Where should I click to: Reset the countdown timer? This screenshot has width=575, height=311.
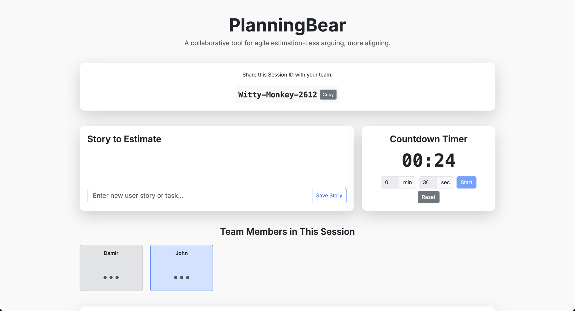[x=428, y=197]
